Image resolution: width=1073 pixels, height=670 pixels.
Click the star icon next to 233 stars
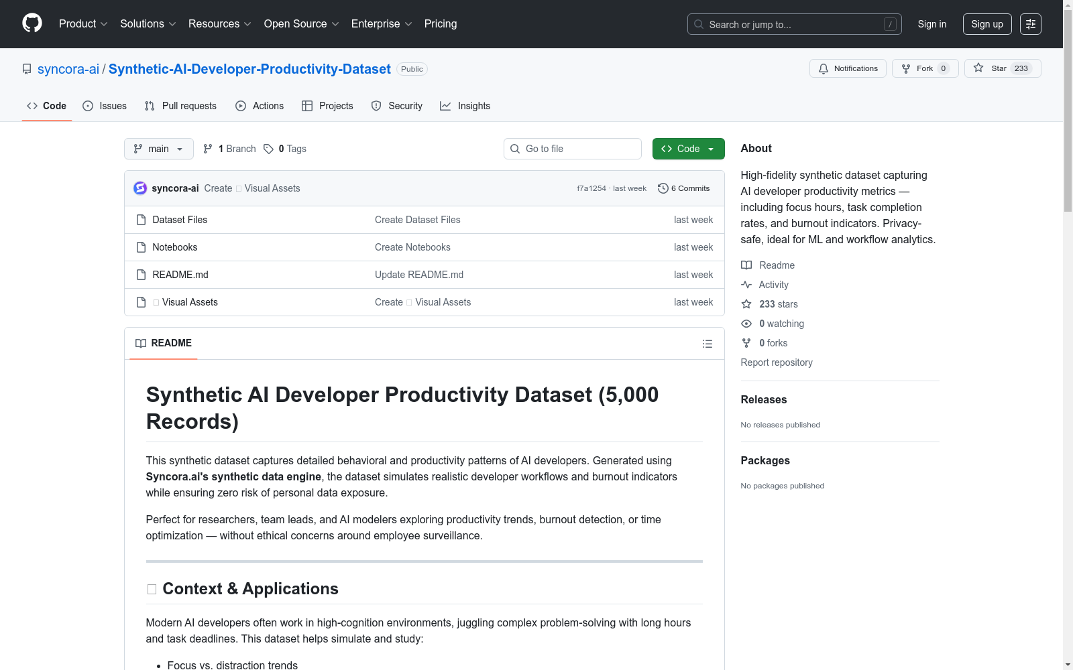pyautogui.click(x=746, y=304)
